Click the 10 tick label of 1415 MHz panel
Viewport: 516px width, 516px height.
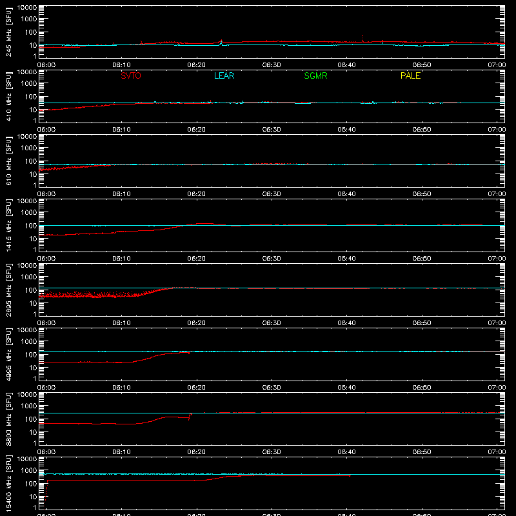tap(33, 239)
